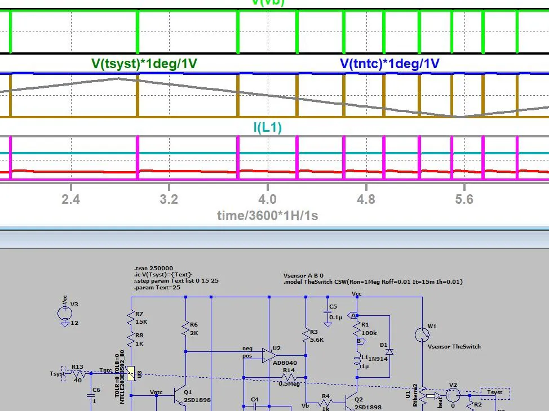
Task: Select resistor R13 symbol near Tsyst
Action: [x=78, y=374]
